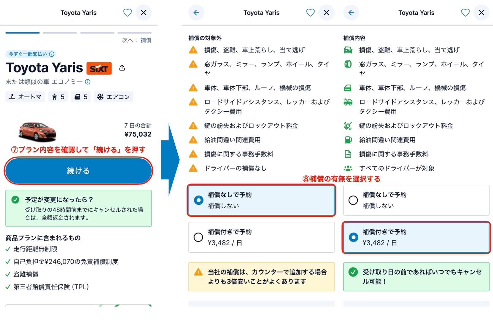Go back from the 補償の対象外 screen

coord(196,13)
